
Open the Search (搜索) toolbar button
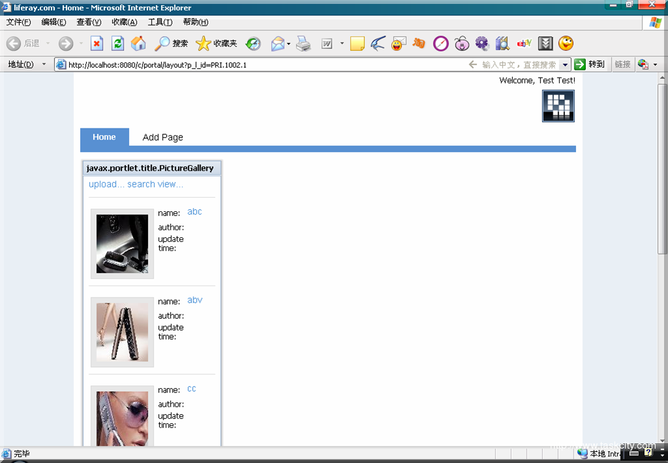pyautogui.click(x=171, y=44)
